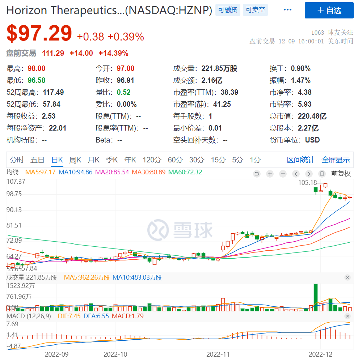The width and height of the screenshot is (362, 361).
Task: Click the 105.18 high price marker
Action: coord(307,183)
